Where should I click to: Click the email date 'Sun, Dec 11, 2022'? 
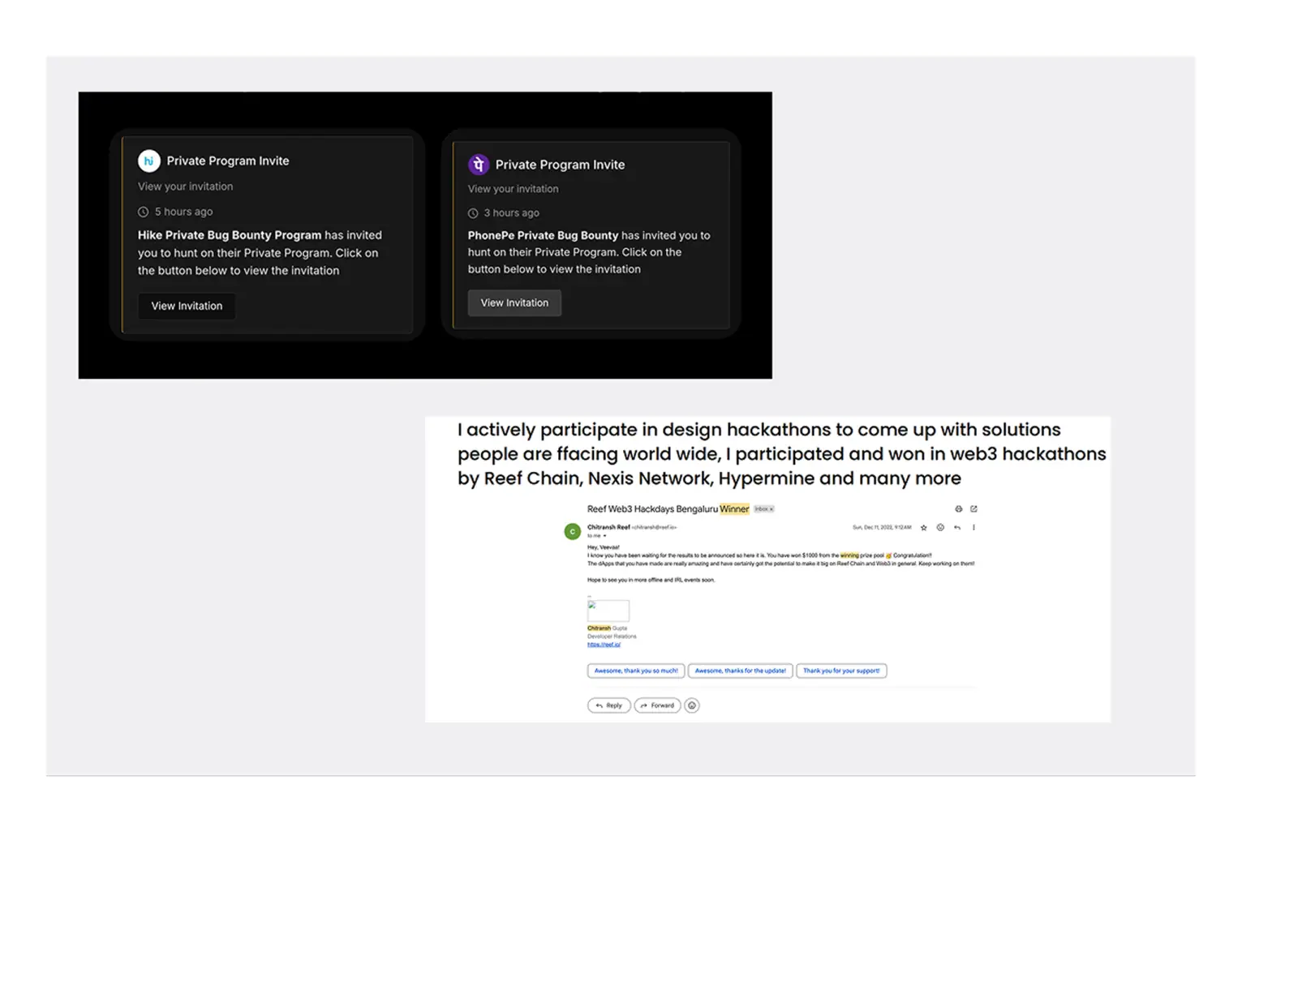tap(882, 527)
